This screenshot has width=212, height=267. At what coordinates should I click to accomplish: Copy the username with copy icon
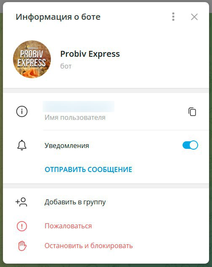[x=192, y=112]
